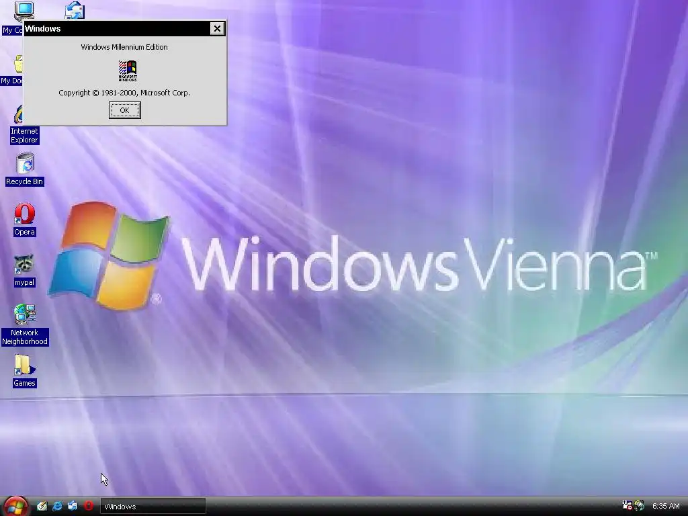This screenshot has height=516, width=688.
Task: Click Show Desktop in quick launch
Action: [42, 506]
